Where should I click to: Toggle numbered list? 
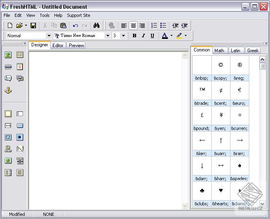click(x=154, y=26)
